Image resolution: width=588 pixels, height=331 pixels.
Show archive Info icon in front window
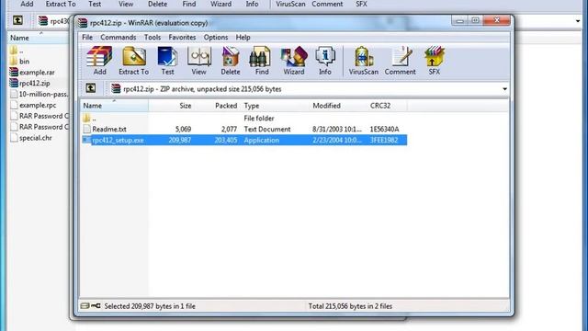click(x=324, y=61)
